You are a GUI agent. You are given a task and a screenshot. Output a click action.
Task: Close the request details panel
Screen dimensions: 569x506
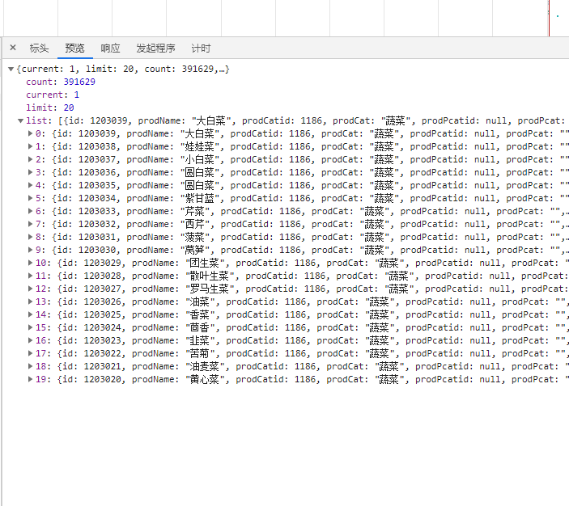(x=12, y=48)
